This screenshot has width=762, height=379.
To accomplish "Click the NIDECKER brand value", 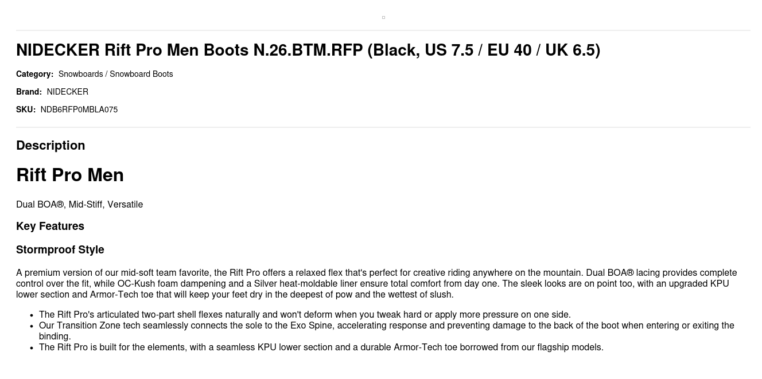I will point(67,92).
